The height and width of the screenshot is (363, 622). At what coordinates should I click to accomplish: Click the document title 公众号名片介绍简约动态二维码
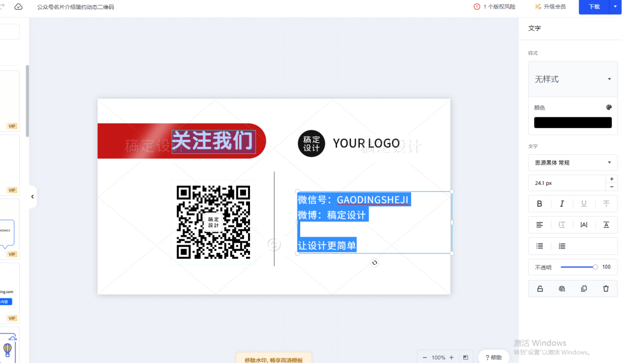click(x=76, y=7)
